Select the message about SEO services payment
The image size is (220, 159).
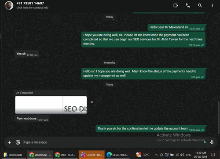coord(143,40)
